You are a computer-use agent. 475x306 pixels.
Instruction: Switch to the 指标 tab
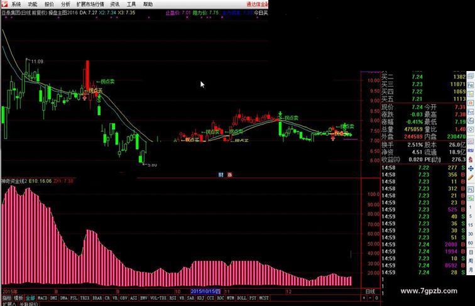click(7, 298)
